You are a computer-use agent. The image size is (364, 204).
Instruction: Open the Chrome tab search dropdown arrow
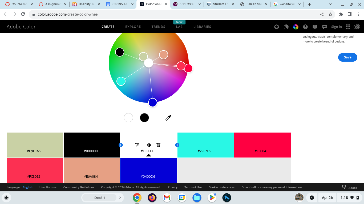pos(330,4)
